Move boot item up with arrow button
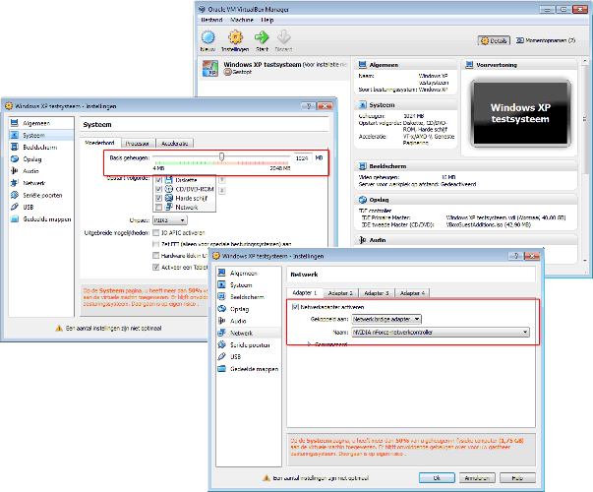The height and width of the screenshot is (492, 593). point(222,180)
